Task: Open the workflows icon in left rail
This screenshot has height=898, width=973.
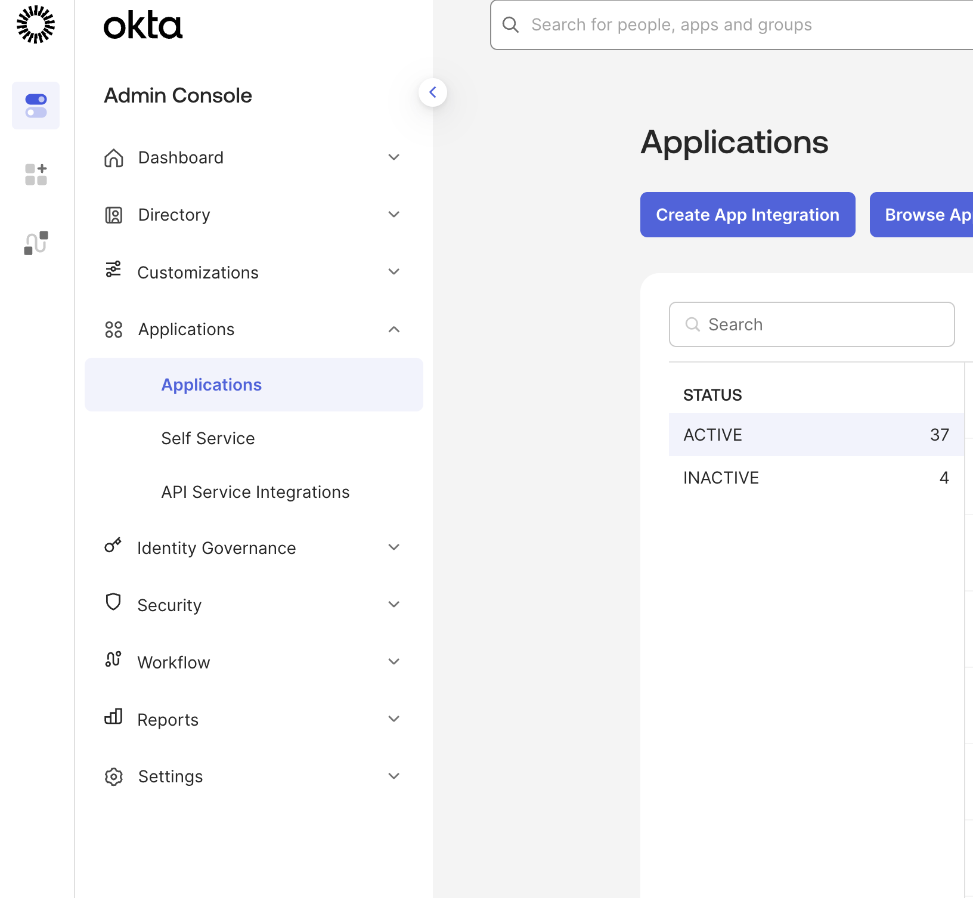Action: (x=35, y=242)
